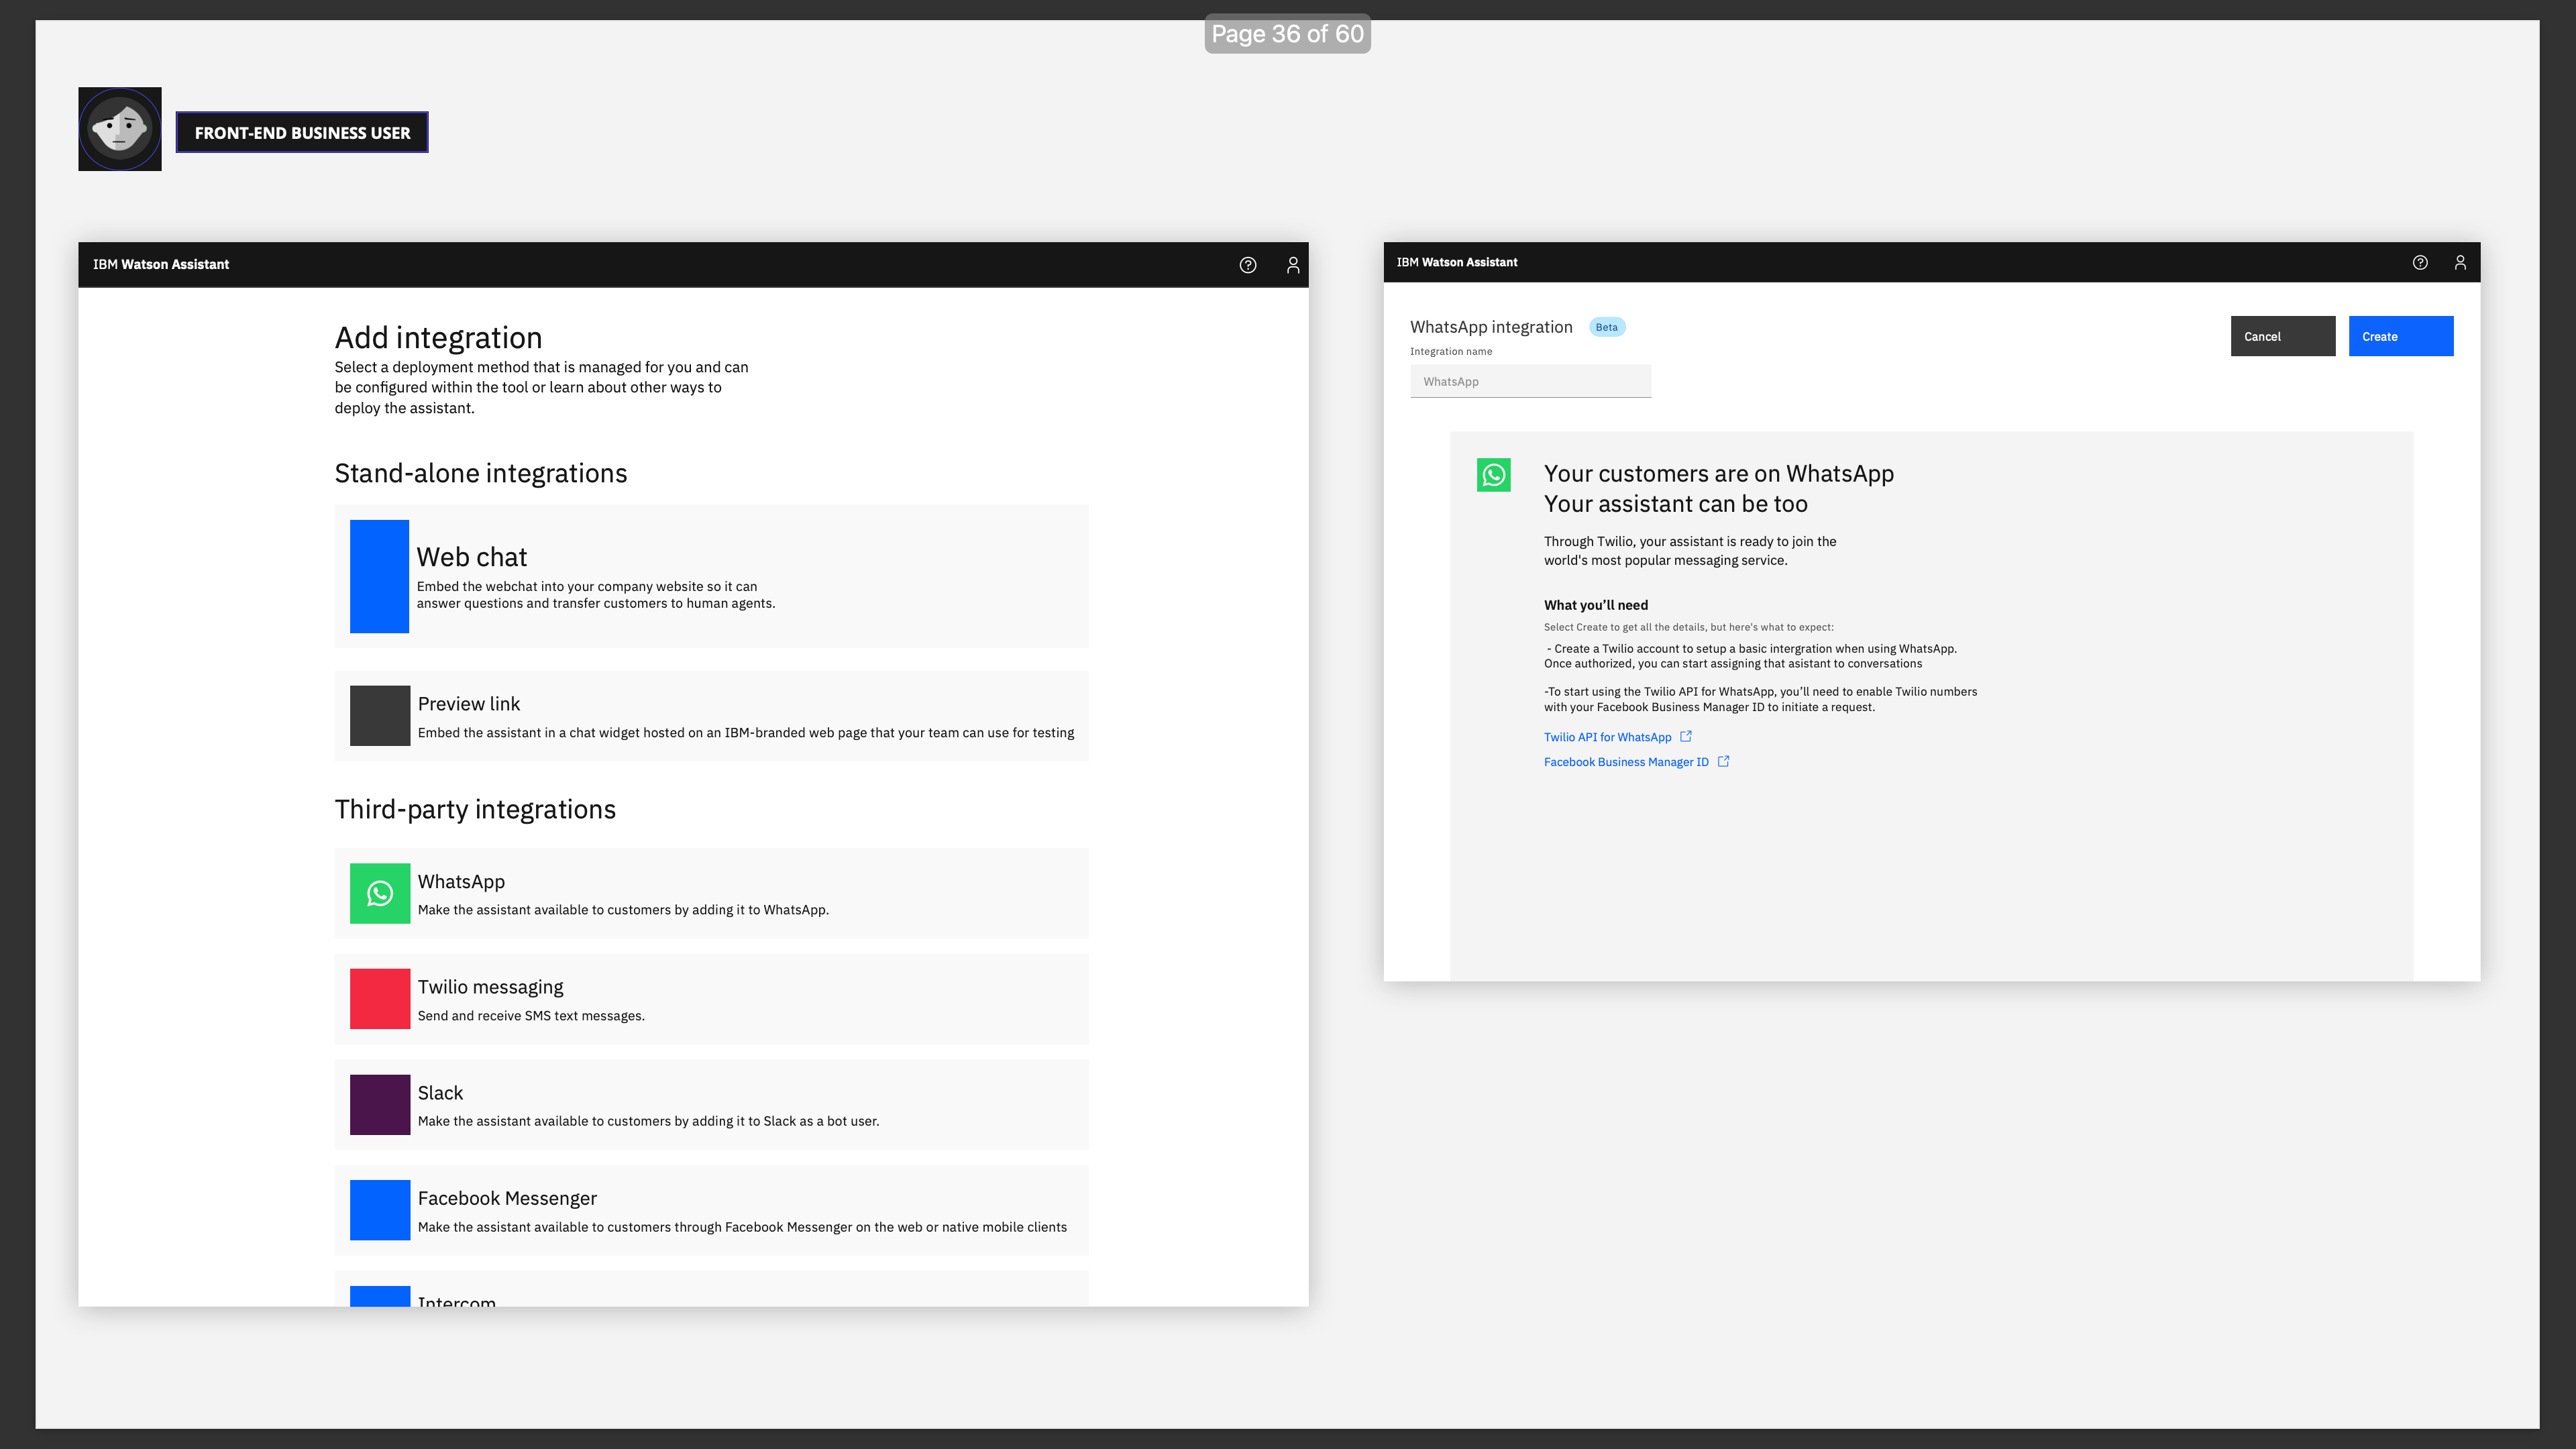
Task: Click the Web chat description about embedding webchat
Action: point(596,595)
